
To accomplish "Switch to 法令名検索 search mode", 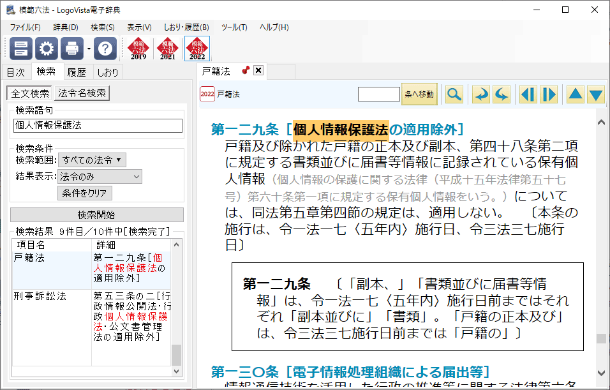I will 82,93.
